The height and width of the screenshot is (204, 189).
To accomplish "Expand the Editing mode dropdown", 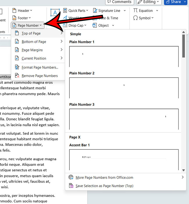I will pyautogui.click(x=158, y=2).
